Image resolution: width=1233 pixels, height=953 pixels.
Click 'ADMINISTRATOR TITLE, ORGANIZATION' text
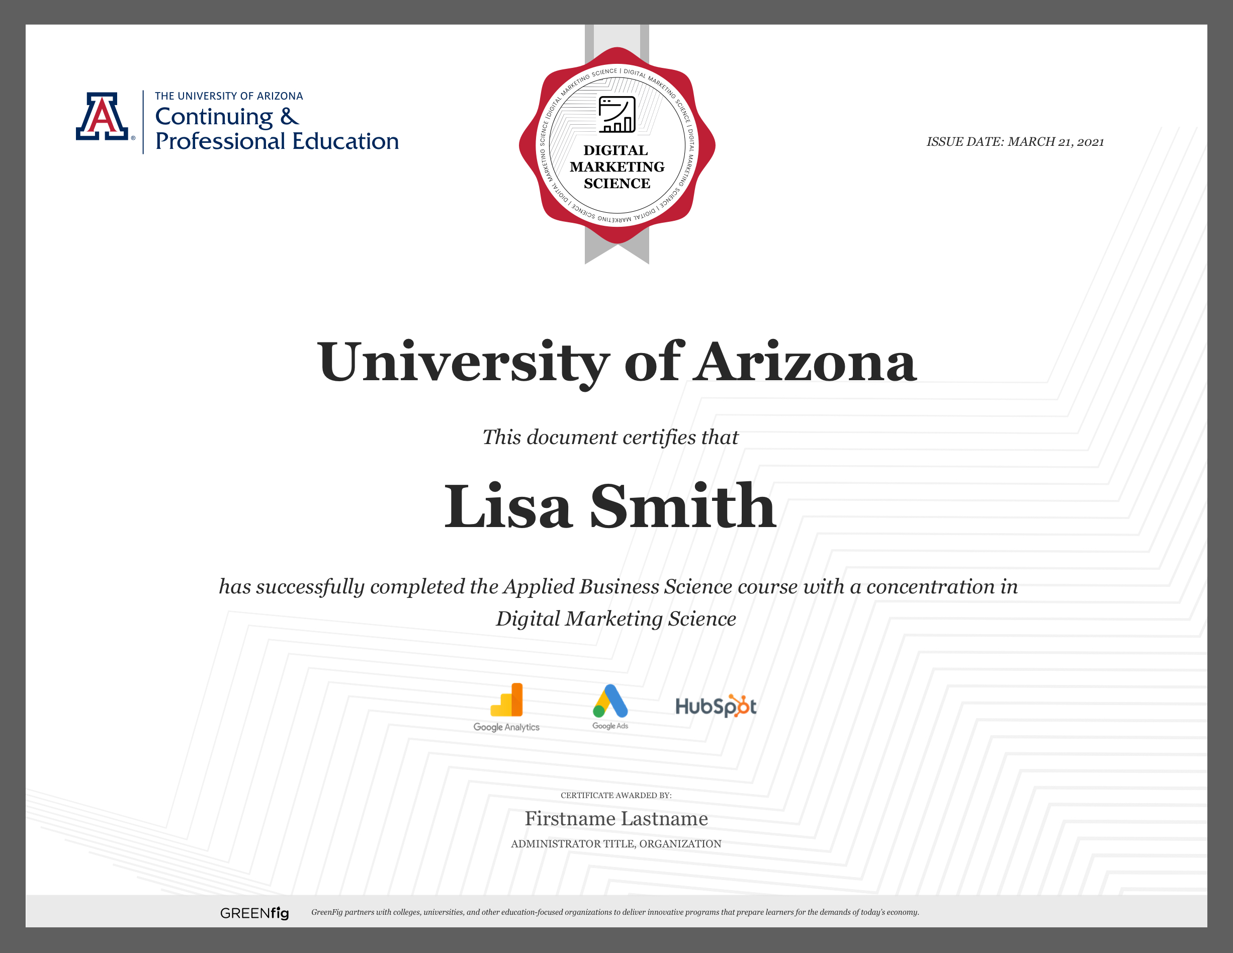click(616, 844)
